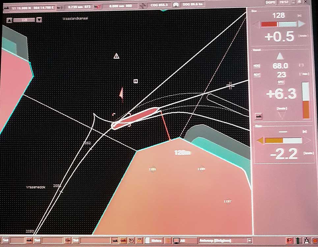Click the letter A icon at bottom right
The image size is (318, 247).
click(306, 241)
